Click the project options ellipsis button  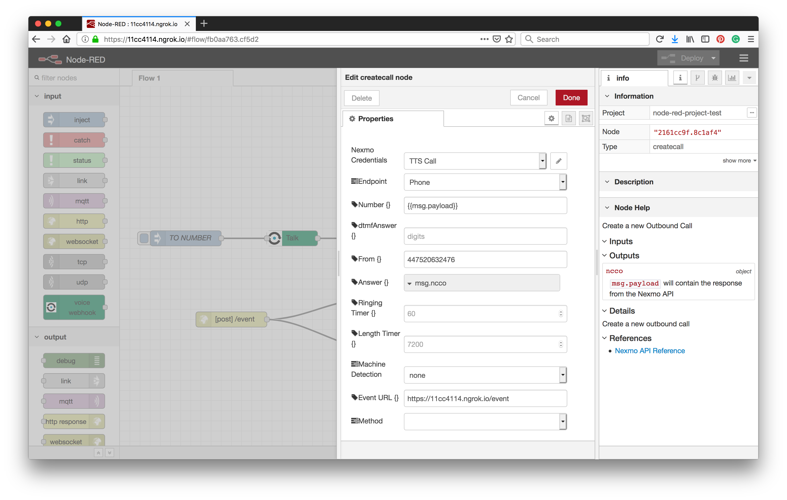pos(752,113)
